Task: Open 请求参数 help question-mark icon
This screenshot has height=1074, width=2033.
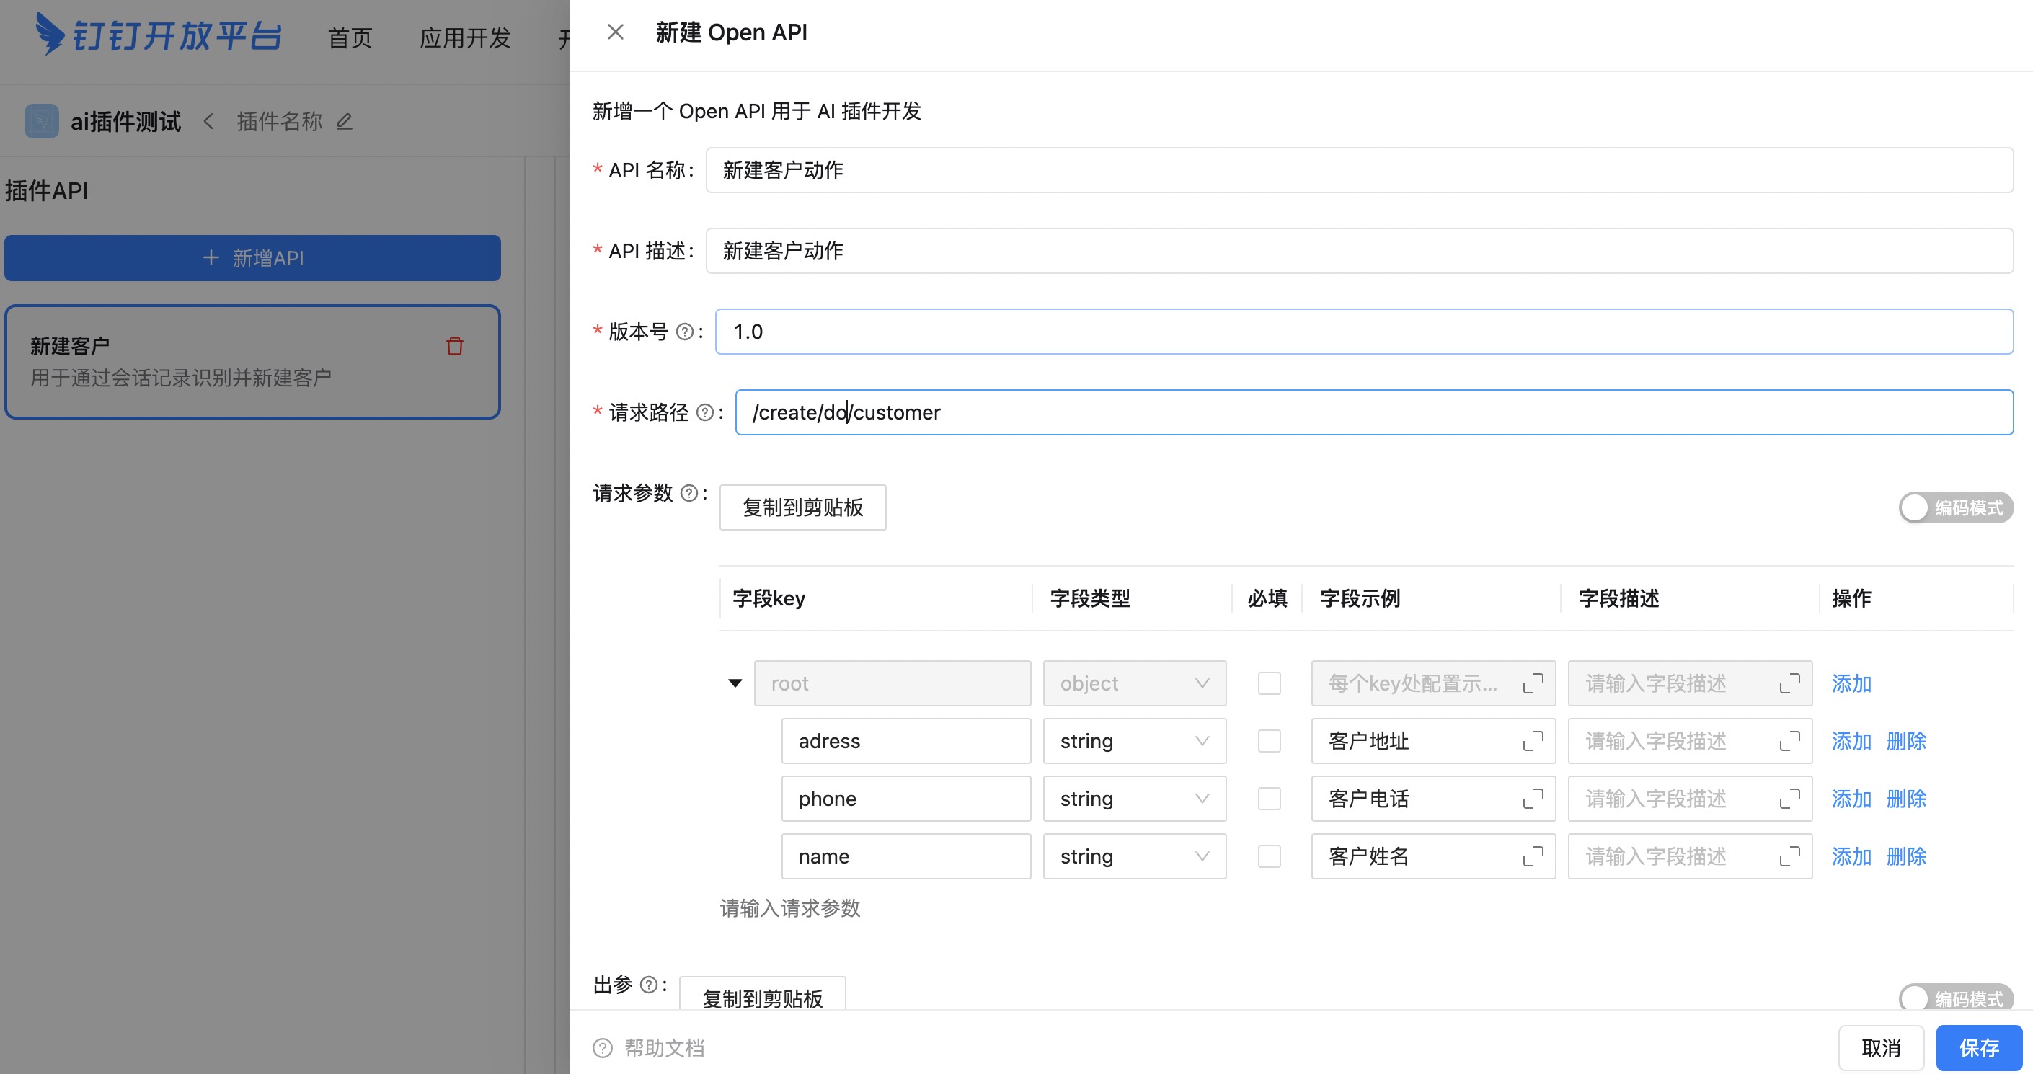Action: [x=689, y=493]
